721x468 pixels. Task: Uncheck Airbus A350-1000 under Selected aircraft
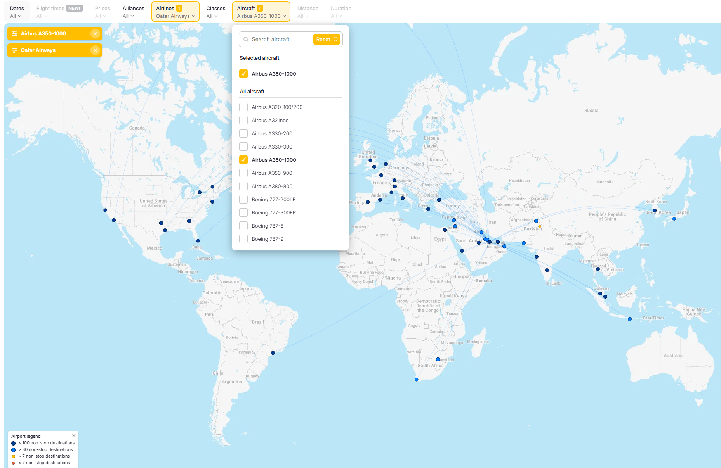(243, 74)
